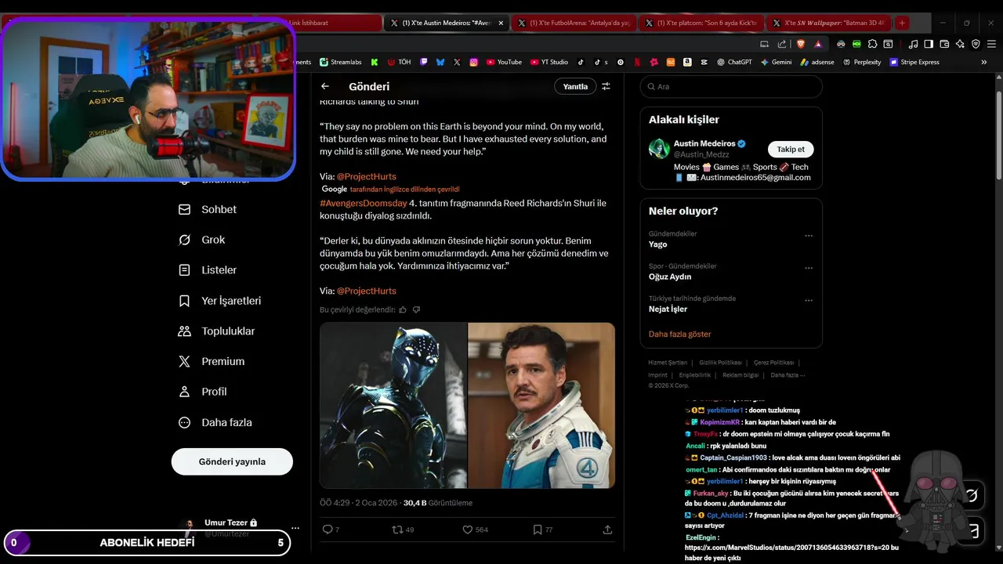Click Daha fazla göster under trends

[x=680, y=334]
